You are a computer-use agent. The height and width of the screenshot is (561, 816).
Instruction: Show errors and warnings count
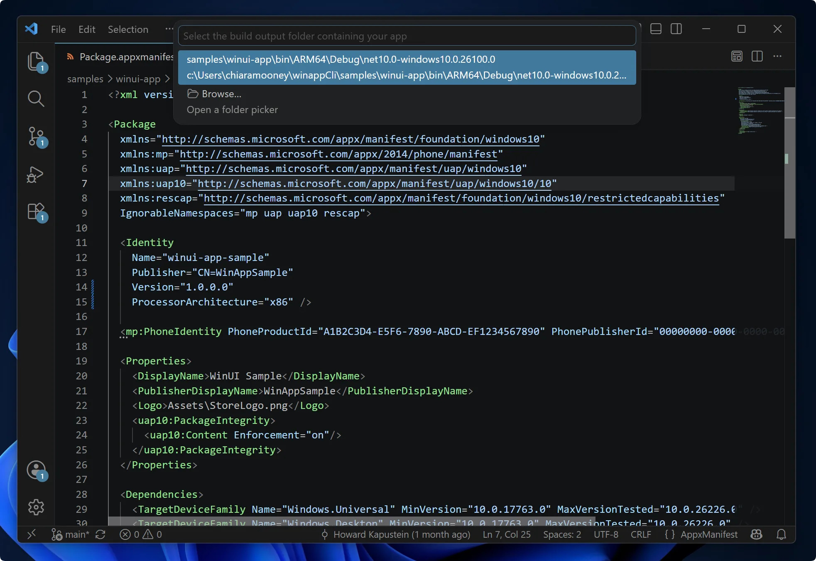coord(141,534)
